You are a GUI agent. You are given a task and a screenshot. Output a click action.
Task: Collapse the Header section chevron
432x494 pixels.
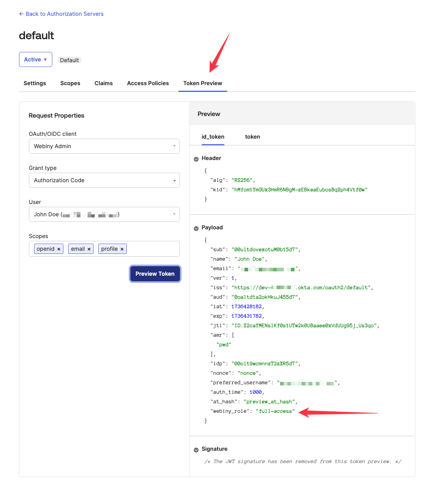pyautogui.click(x=196, y=159)
